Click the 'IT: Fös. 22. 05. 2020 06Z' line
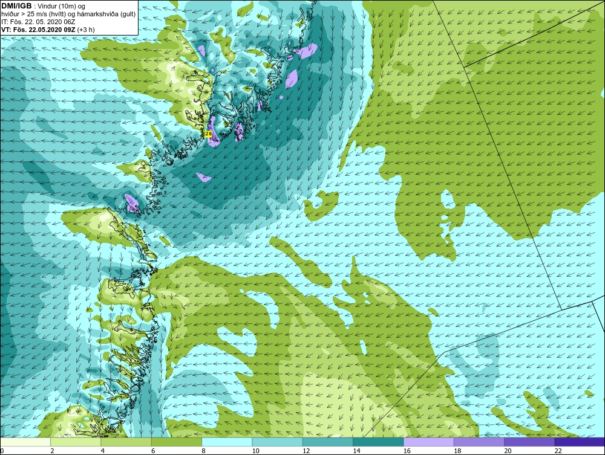This screenshot has height=455, width=605. click(x=38, y=22)
